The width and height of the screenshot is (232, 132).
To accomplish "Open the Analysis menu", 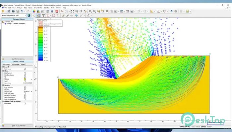I will (x=20, y=8).
